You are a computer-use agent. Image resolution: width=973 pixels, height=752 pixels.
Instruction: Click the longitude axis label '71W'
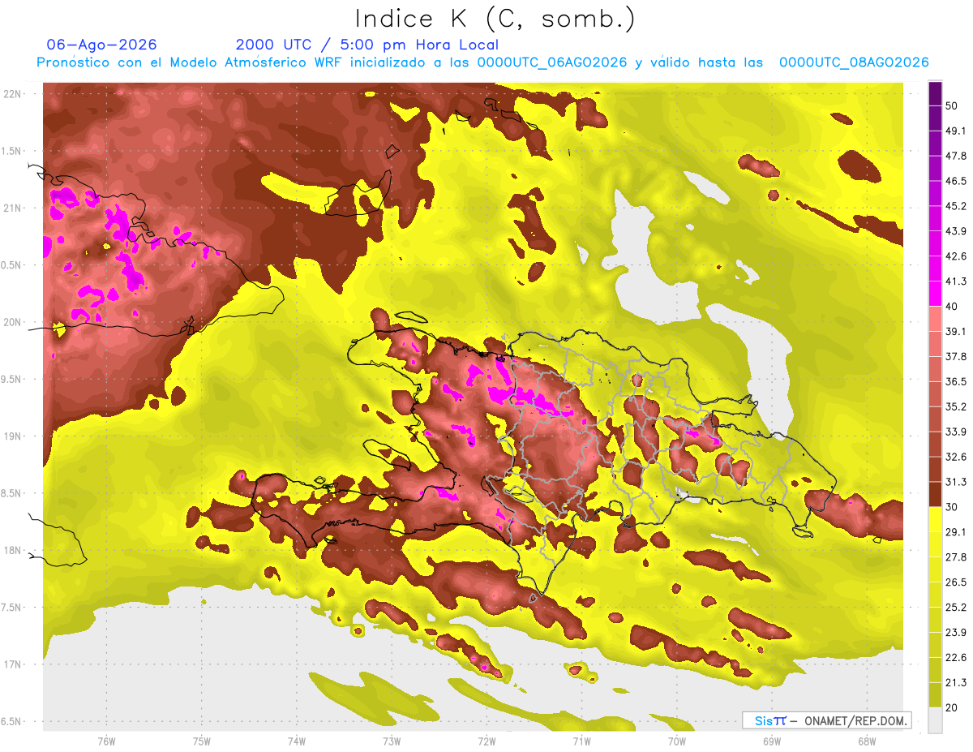[x=581, y=741]
